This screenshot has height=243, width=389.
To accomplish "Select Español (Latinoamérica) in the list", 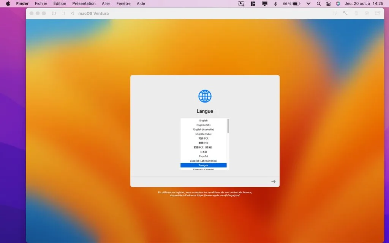I will [x=204, y=161].
